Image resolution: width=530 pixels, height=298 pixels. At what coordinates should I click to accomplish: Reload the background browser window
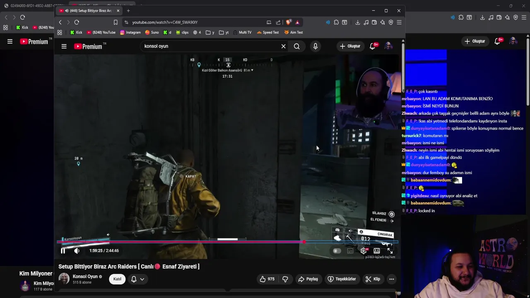(22, 17)
